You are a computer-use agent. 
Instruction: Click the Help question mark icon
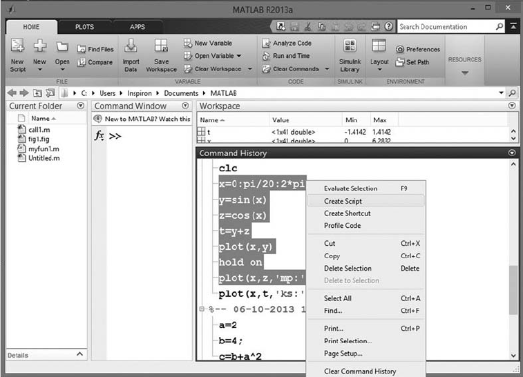pyautogui.click(x=388, y=27)
